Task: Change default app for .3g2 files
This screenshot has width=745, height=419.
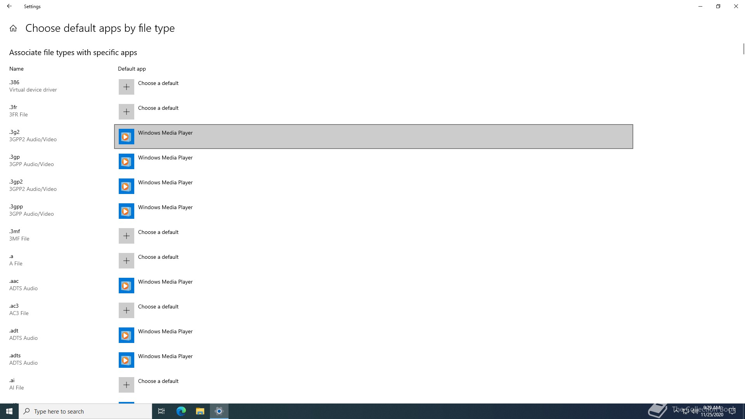Action: (165, 133)
